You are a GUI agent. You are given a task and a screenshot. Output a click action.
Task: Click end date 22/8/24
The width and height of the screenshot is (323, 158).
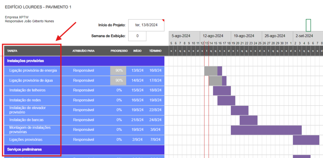[x=155, y=110]
